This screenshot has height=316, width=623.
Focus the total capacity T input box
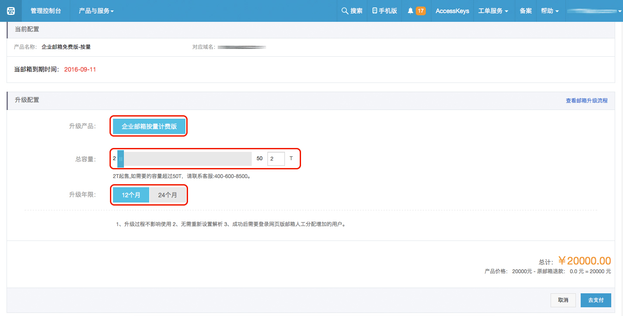click(276, 159)
